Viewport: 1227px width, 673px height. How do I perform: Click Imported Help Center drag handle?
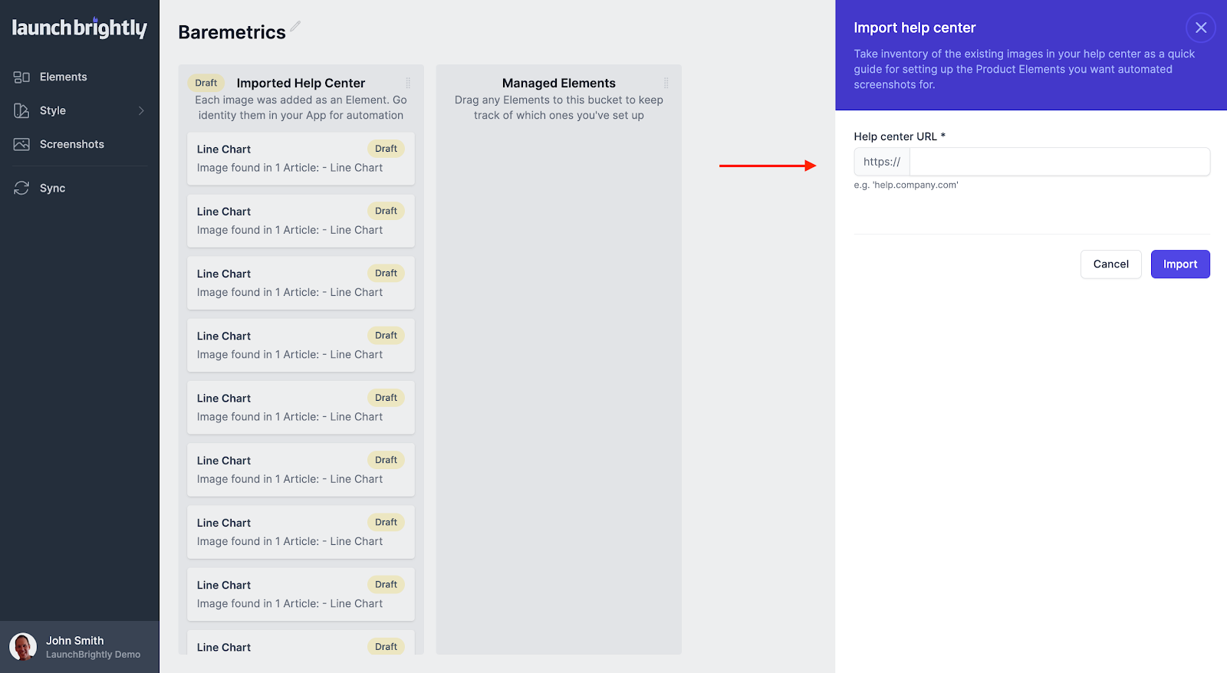pyautogui.click(x=408, y=83)
